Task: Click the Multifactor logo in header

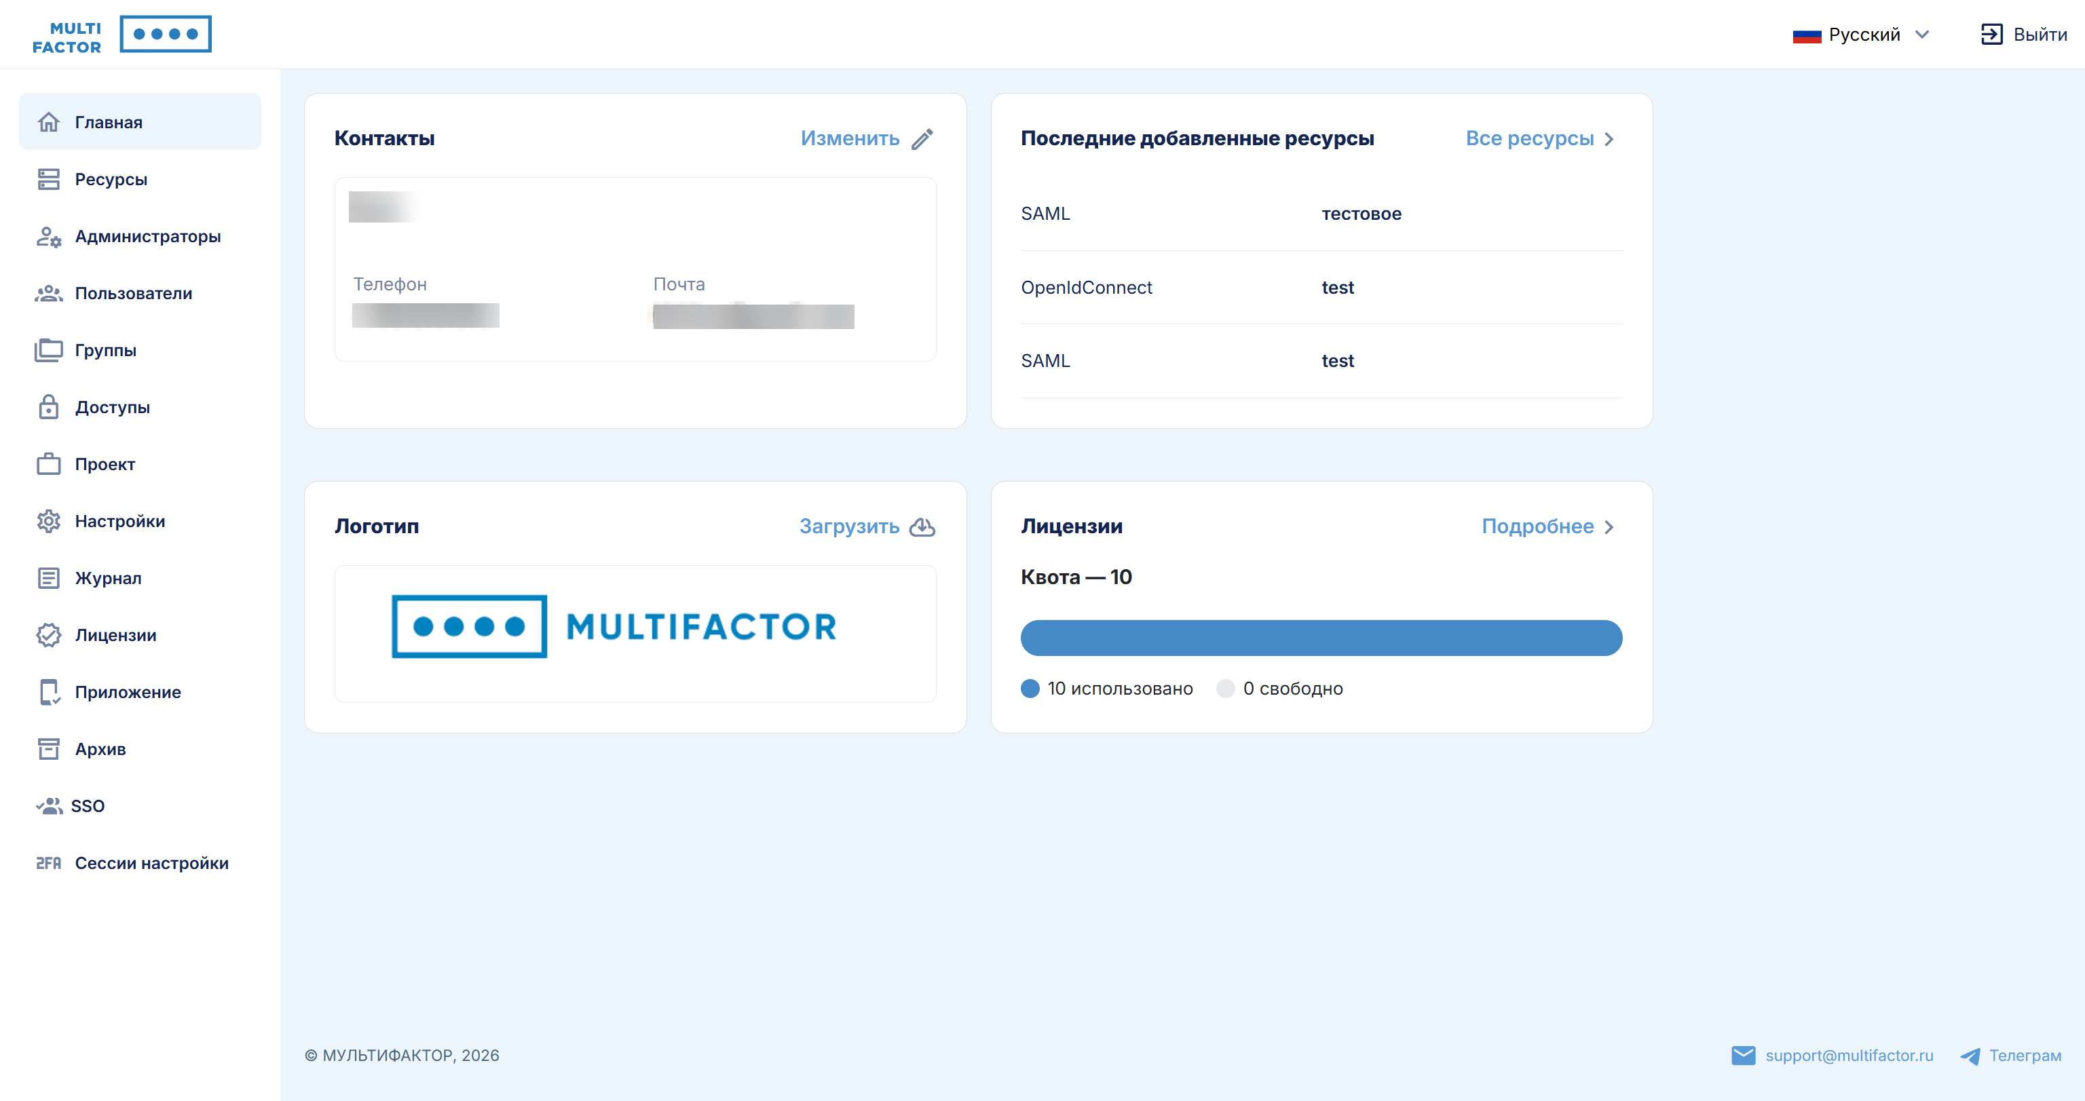Action: tap(121, 34)
